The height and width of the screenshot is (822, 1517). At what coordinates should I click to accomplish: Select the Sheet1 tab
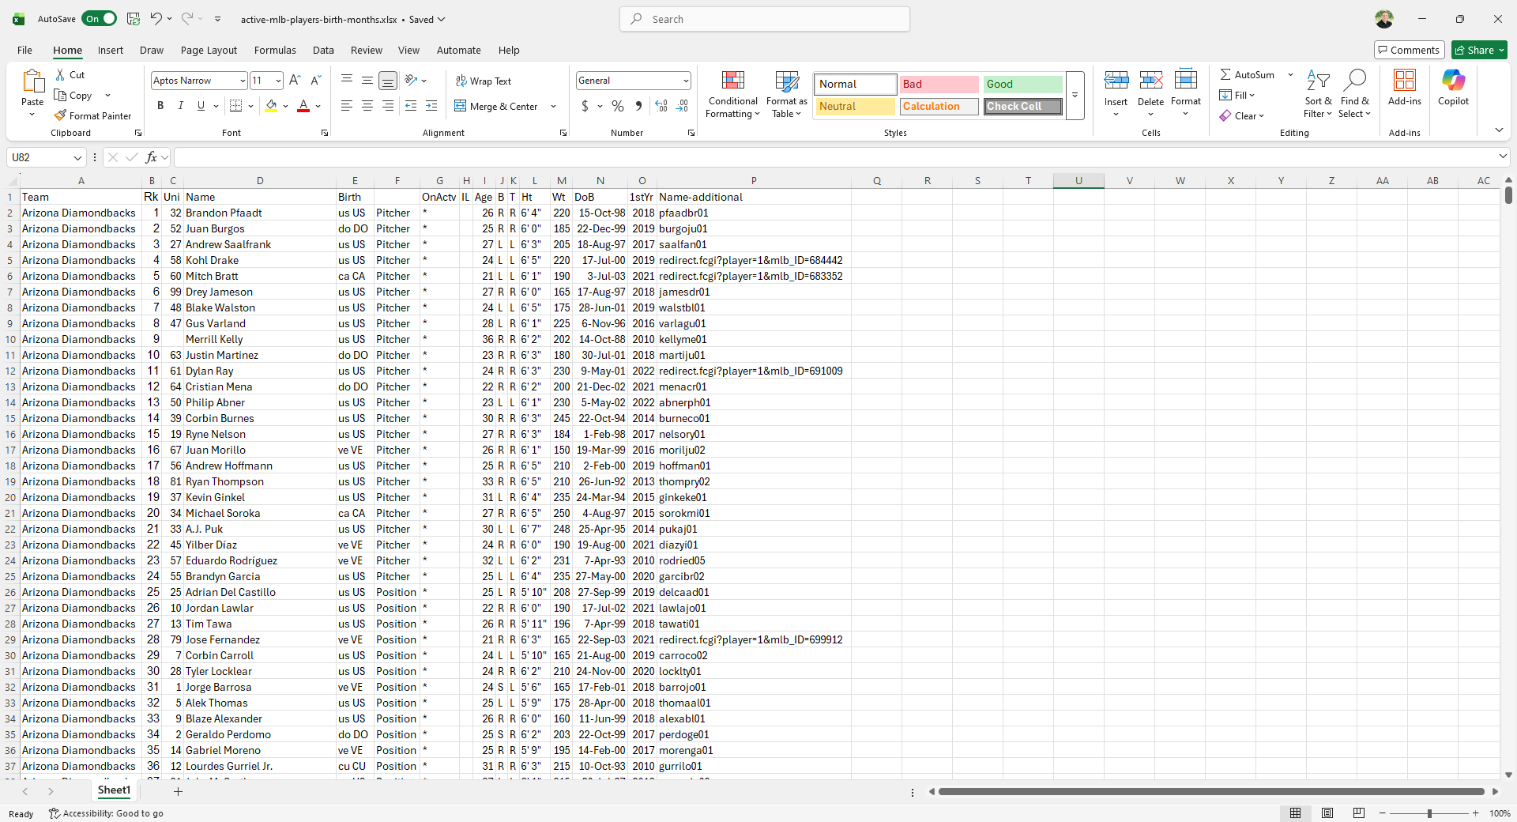tap(114, 790)
